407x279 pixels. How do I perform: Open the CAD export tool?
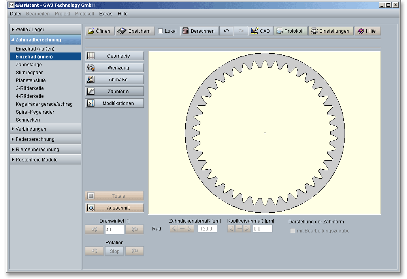(260, 31)
